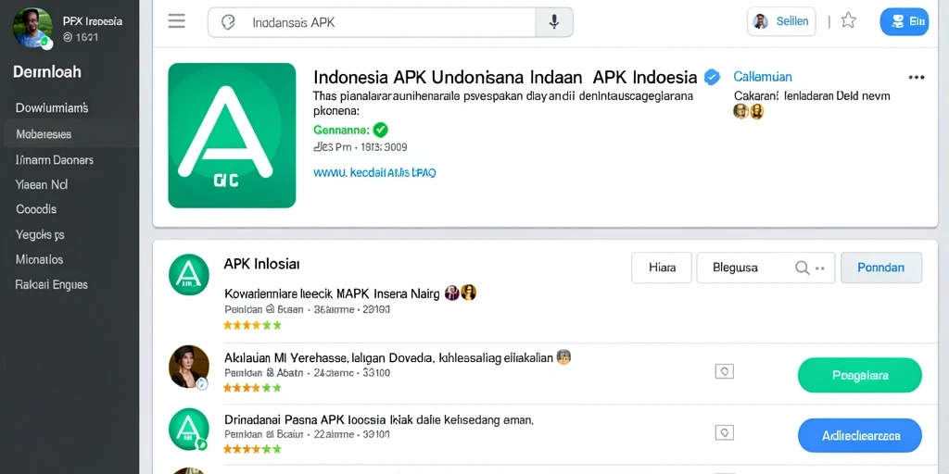949x474 pixels.
Task: Select Rakaei Engues in the sidebar
Action: click(52, 284)
